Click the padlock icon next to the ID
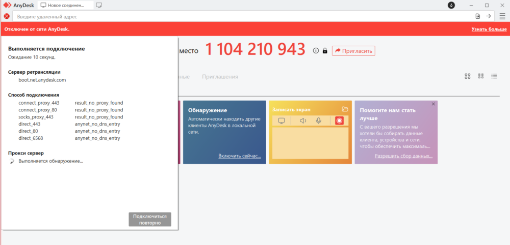 (324, 50)
